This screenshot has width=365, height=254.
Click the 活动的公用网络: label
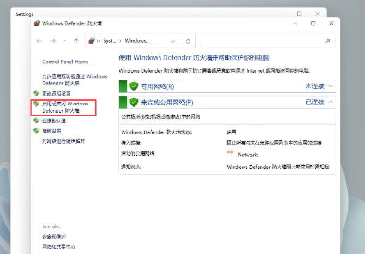pos(138,153)
